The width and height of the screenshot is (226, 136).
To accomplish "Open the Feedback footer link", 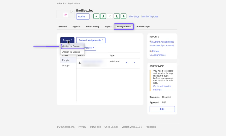I will [151, 127].
